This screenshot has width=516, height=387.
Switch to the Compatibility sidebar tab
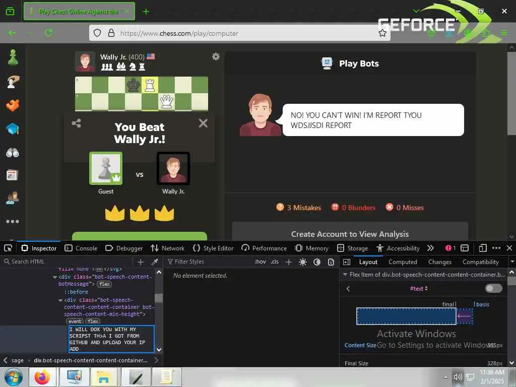(481, 262)
